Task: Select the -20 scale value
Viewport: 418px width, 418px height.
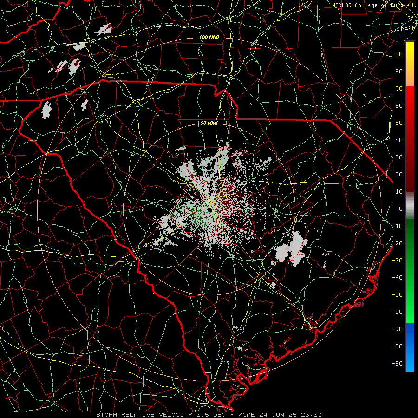Action: [x=397, y=243]
